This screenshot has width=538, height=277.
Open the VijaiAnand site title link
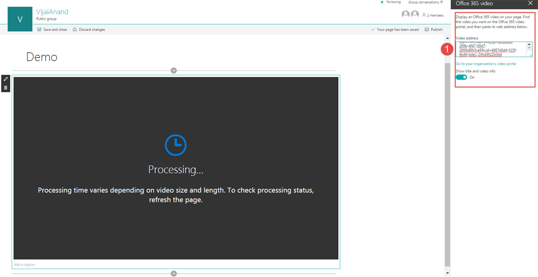(x=52, y=12)
